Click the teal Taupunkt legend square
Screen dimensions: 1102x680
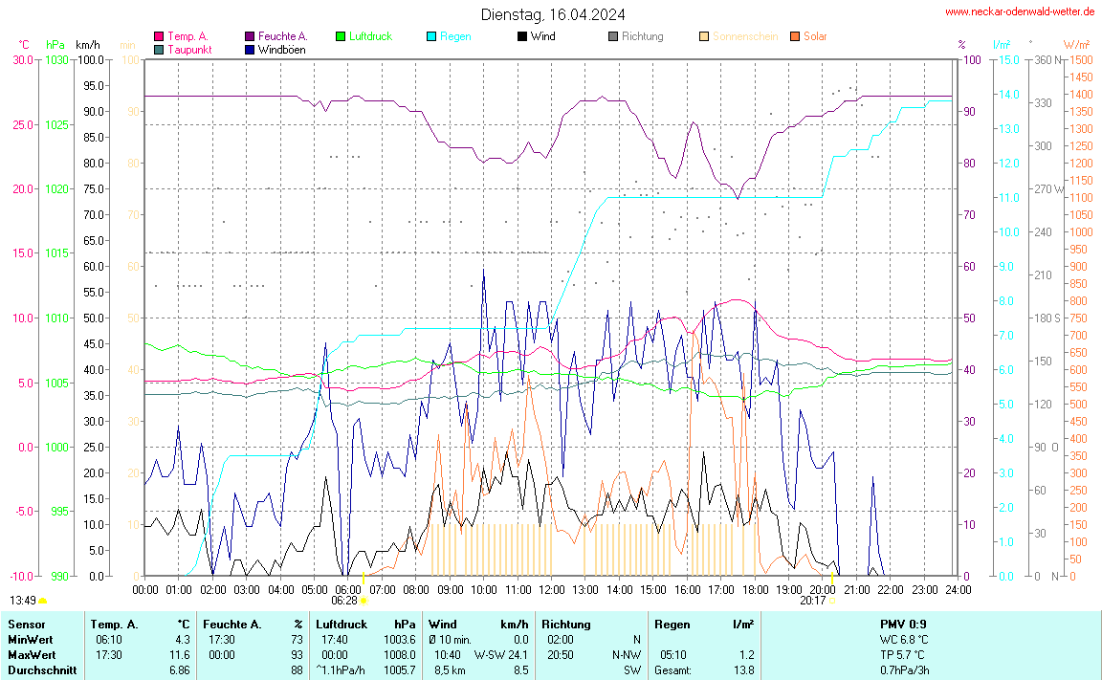click(159, 49)
